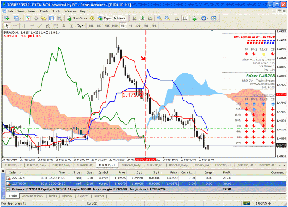Click the chart shift triangle marker
Image resolution: width=288 pixels, height=207 pixels.
coord(212,31)
